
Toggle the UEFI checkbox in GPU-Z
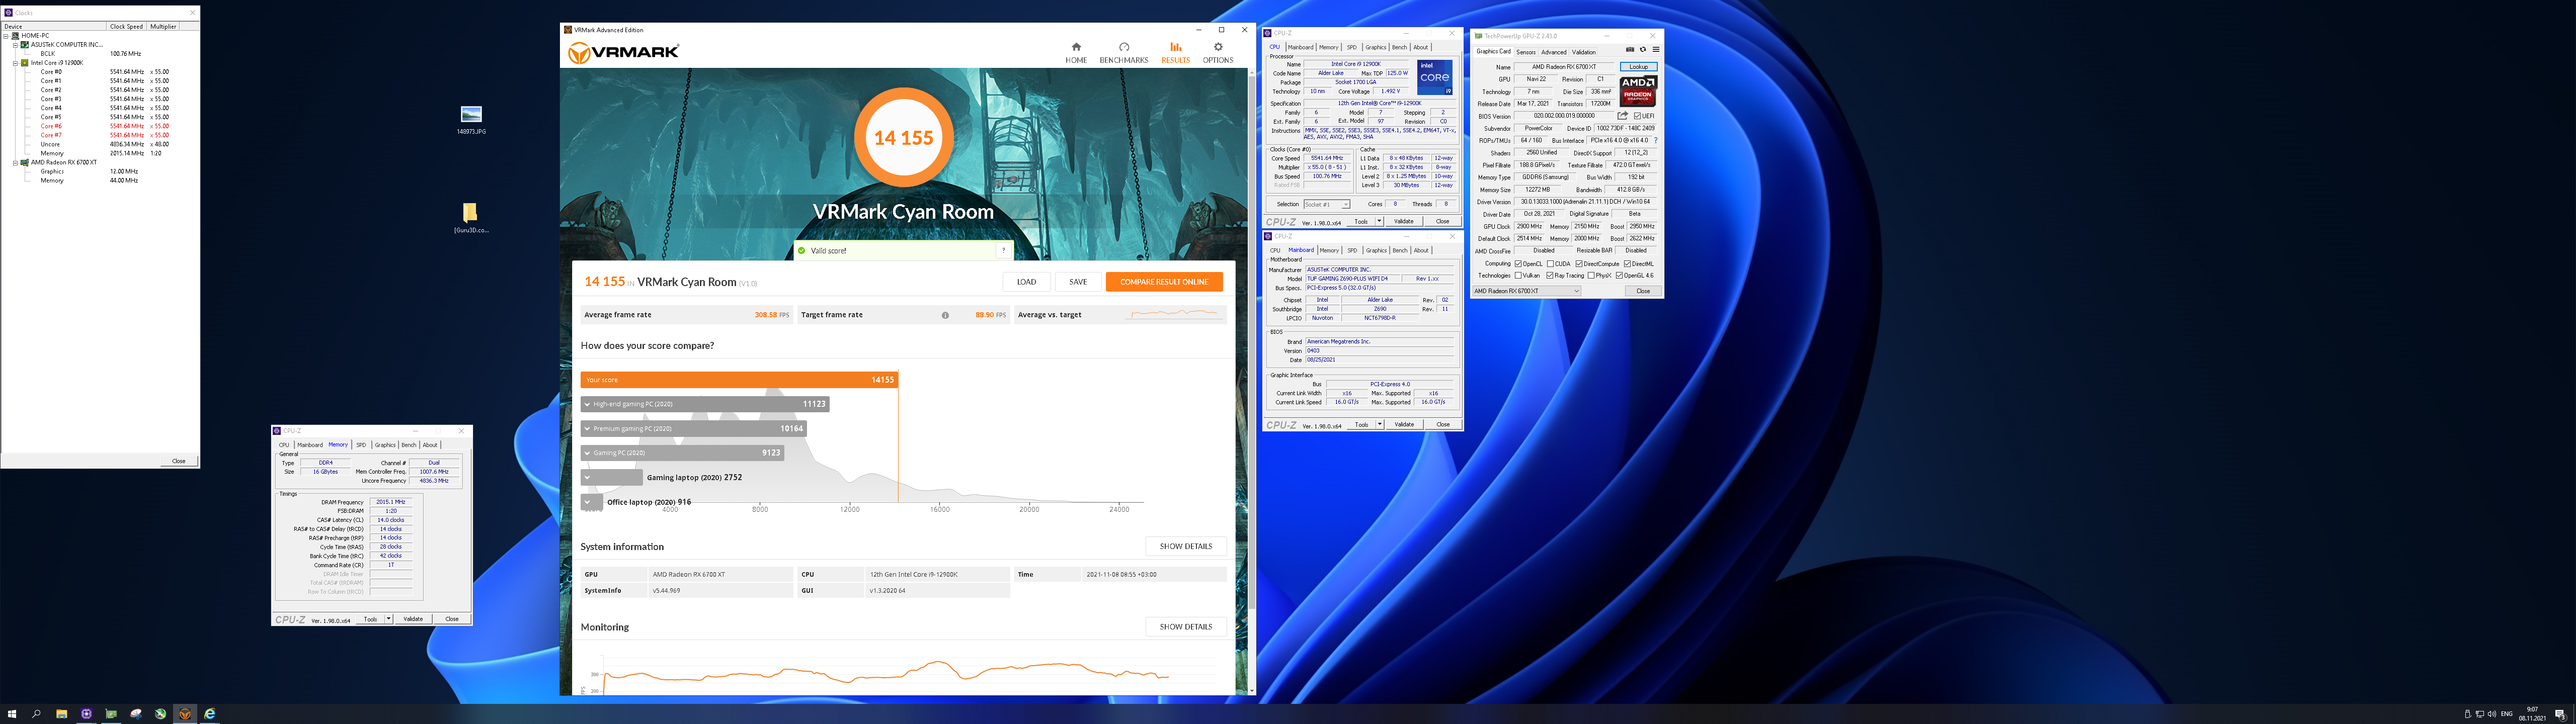(1637, 116)
